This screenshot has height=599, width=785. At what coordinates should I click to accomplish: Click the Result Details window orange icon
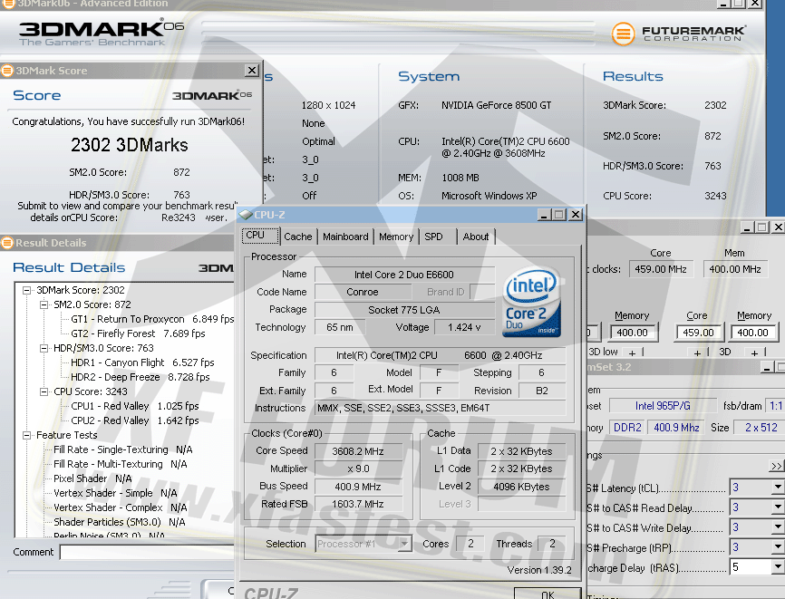[7, 243]
